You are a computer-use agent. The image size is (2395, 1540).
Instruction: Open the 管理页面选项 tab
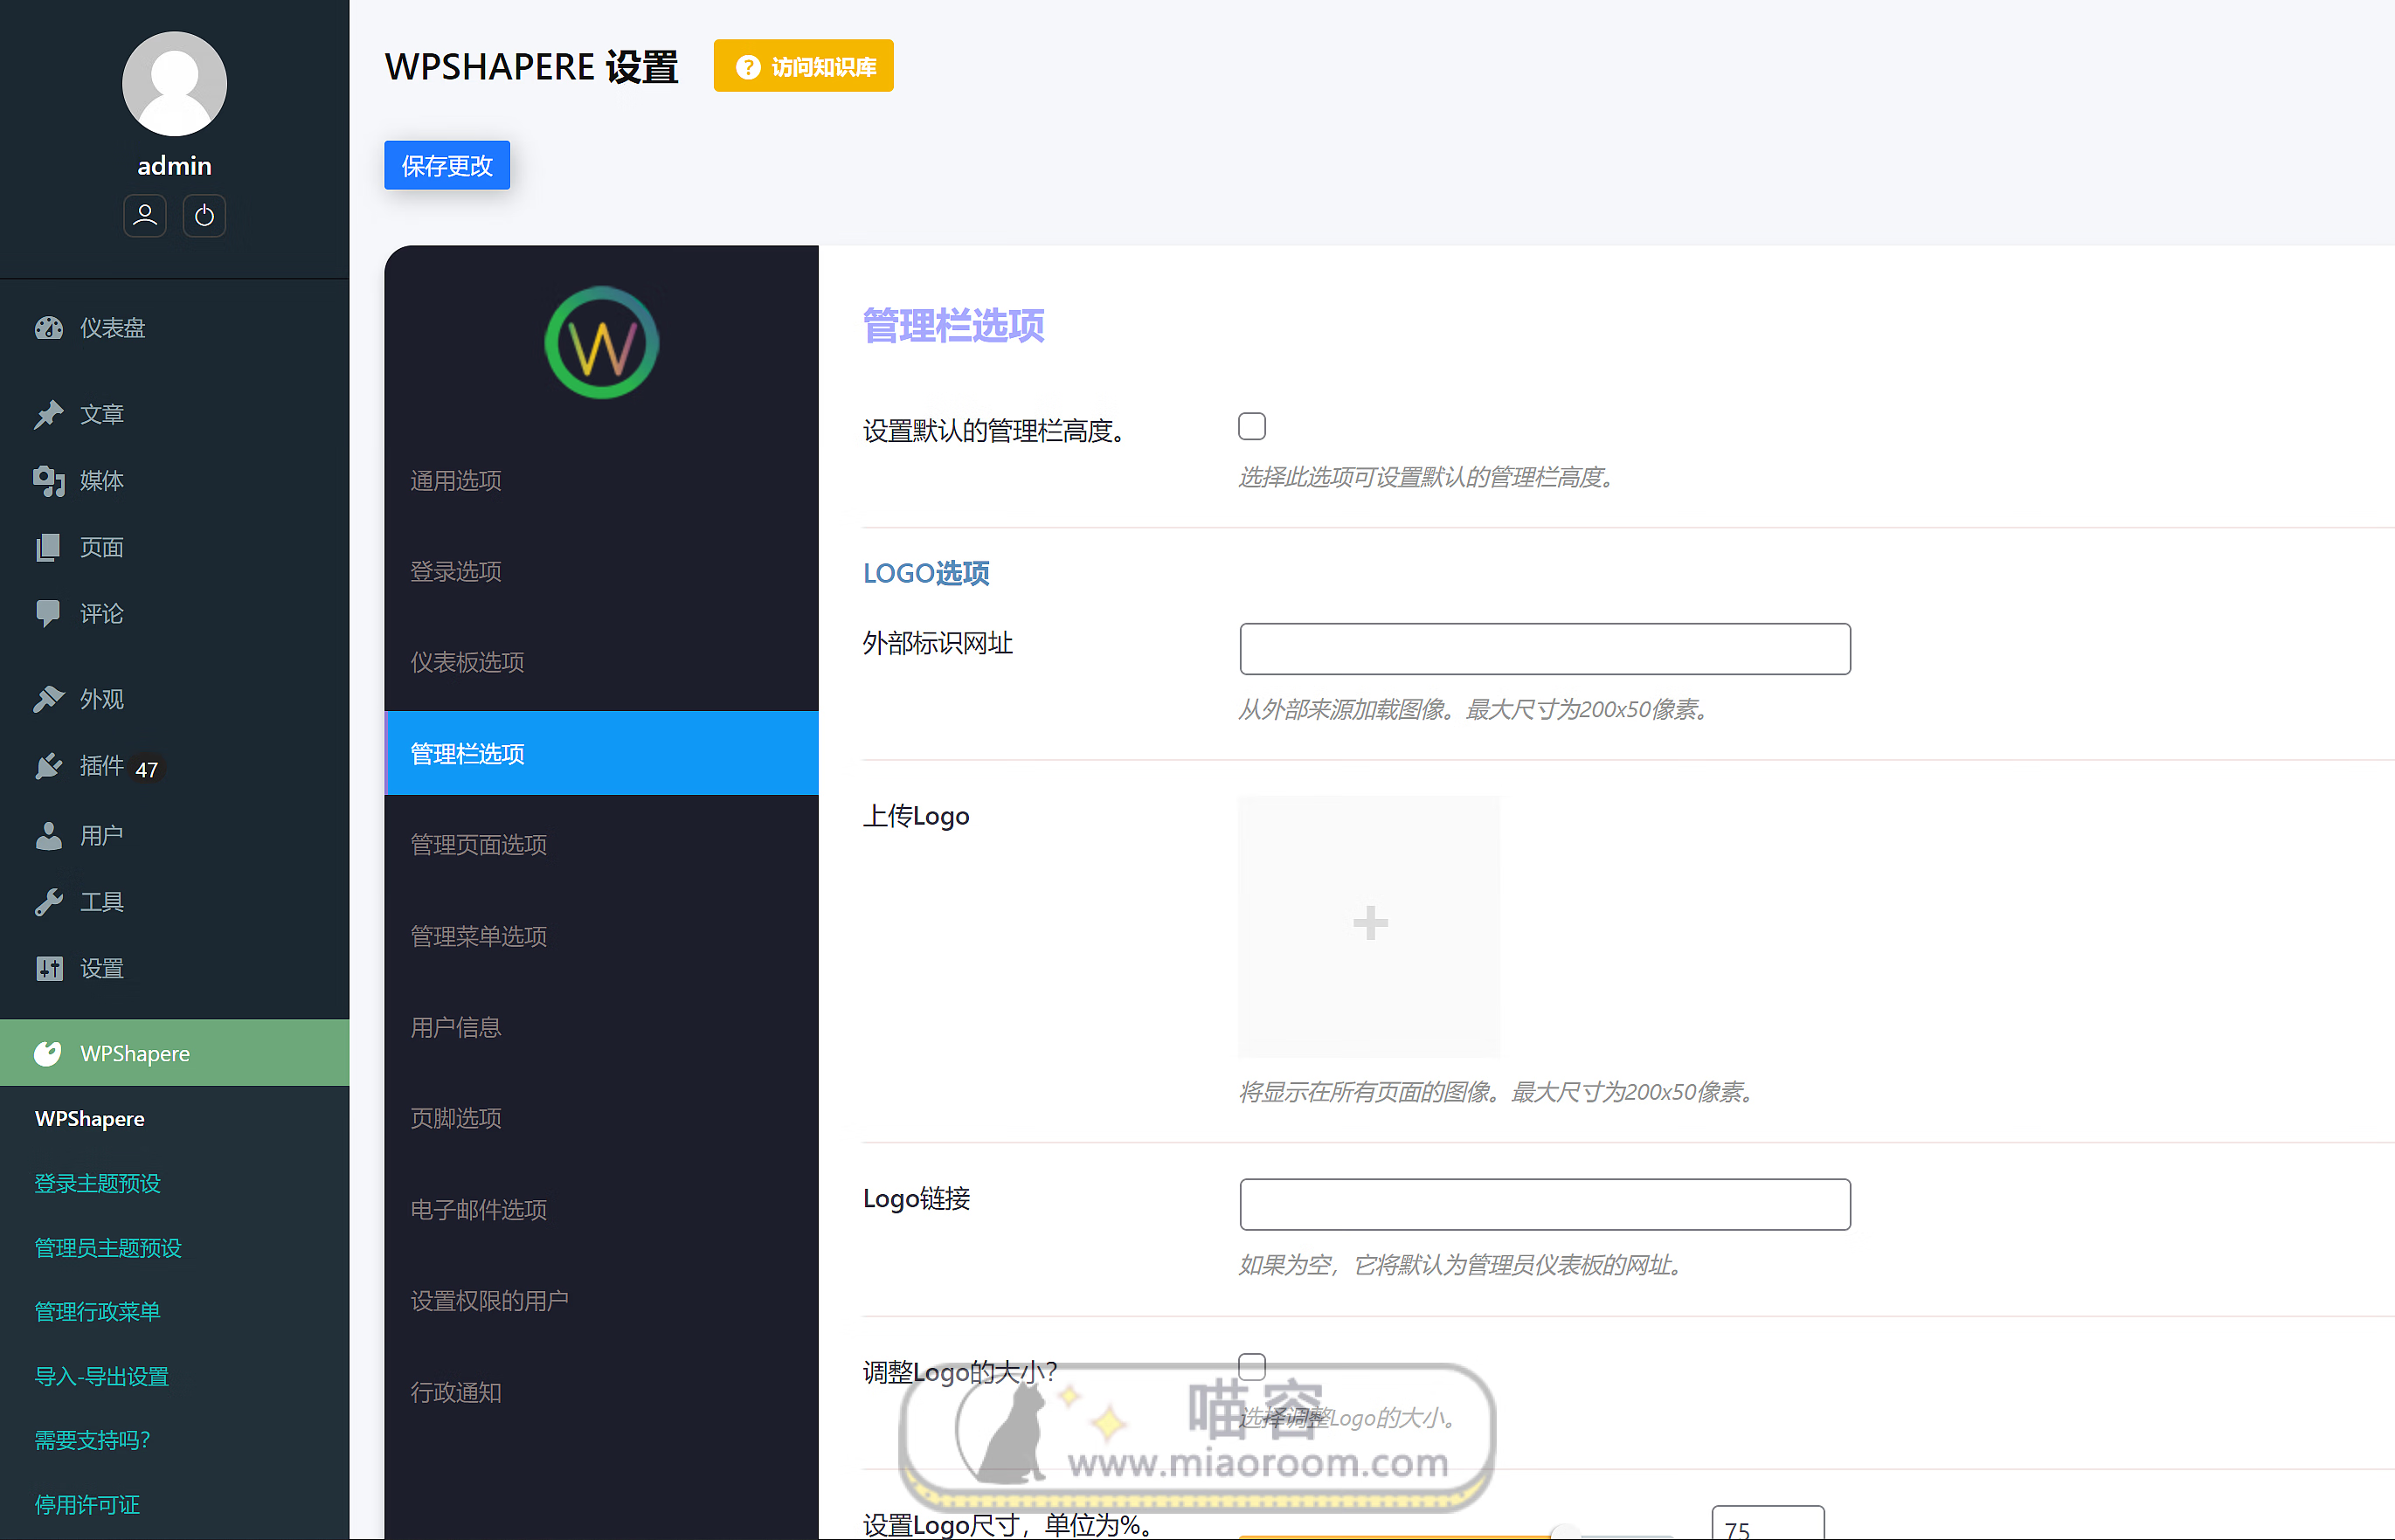[601, 845]
